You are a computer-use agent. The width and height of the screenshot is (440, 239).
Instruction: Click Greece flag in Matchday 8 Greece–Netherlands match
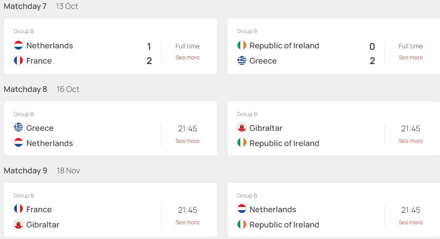(x=18, y=127)
